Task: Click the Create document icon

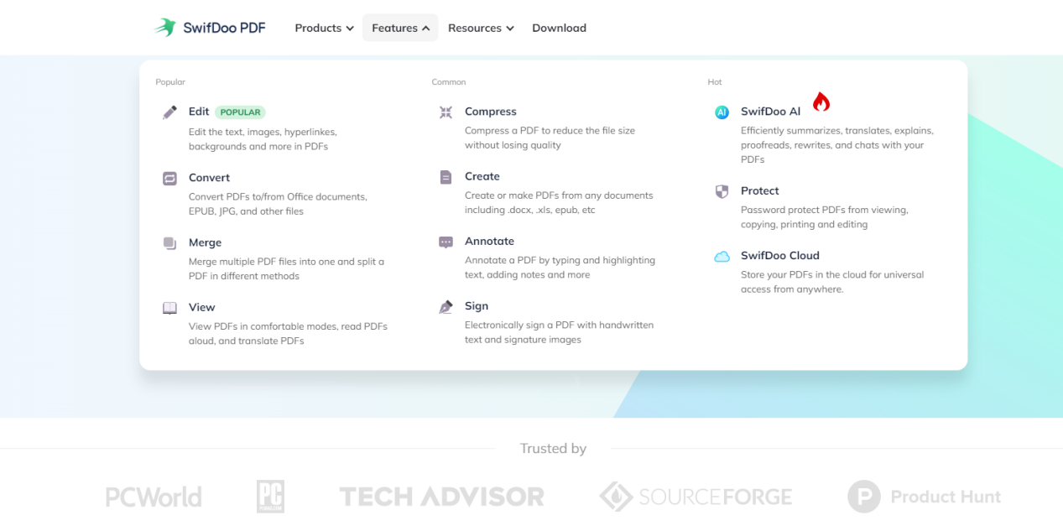Action: [446, 177]
